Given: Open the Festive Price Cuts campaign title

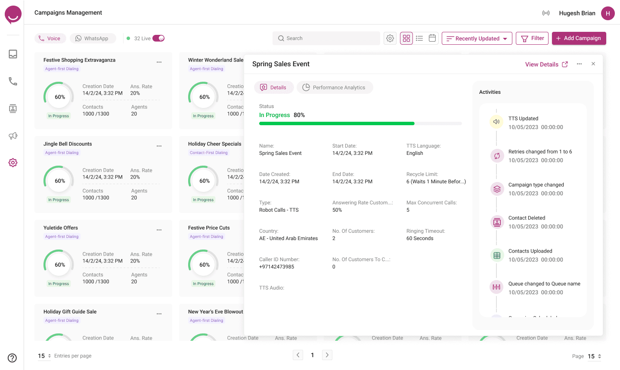Looking at the screenshot, I should pyautogui.click(x=209, y=228).
